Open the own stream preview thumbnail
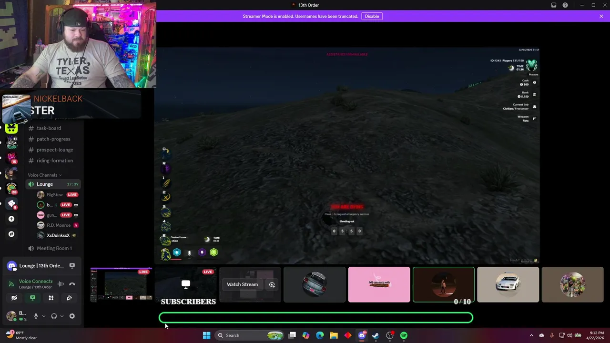This screenshot has height=343, width=610. pyautogui.click(x=122, y=284)
